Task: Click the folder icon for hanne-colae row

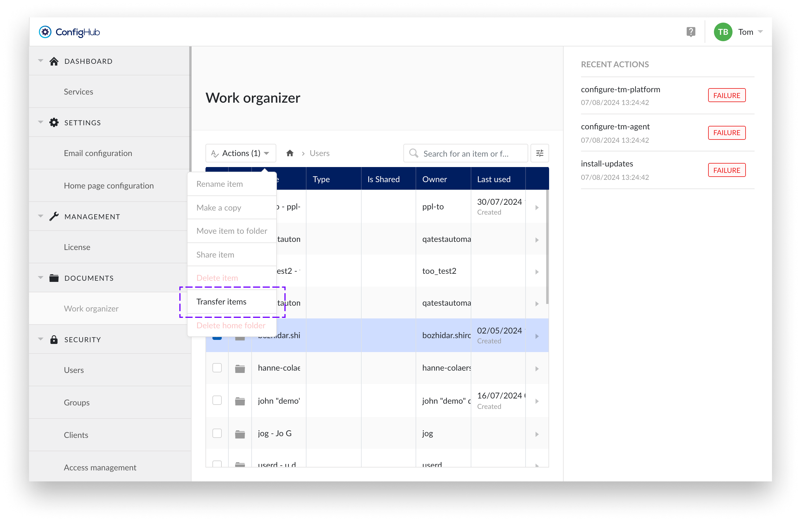Action: pos(240,369)
